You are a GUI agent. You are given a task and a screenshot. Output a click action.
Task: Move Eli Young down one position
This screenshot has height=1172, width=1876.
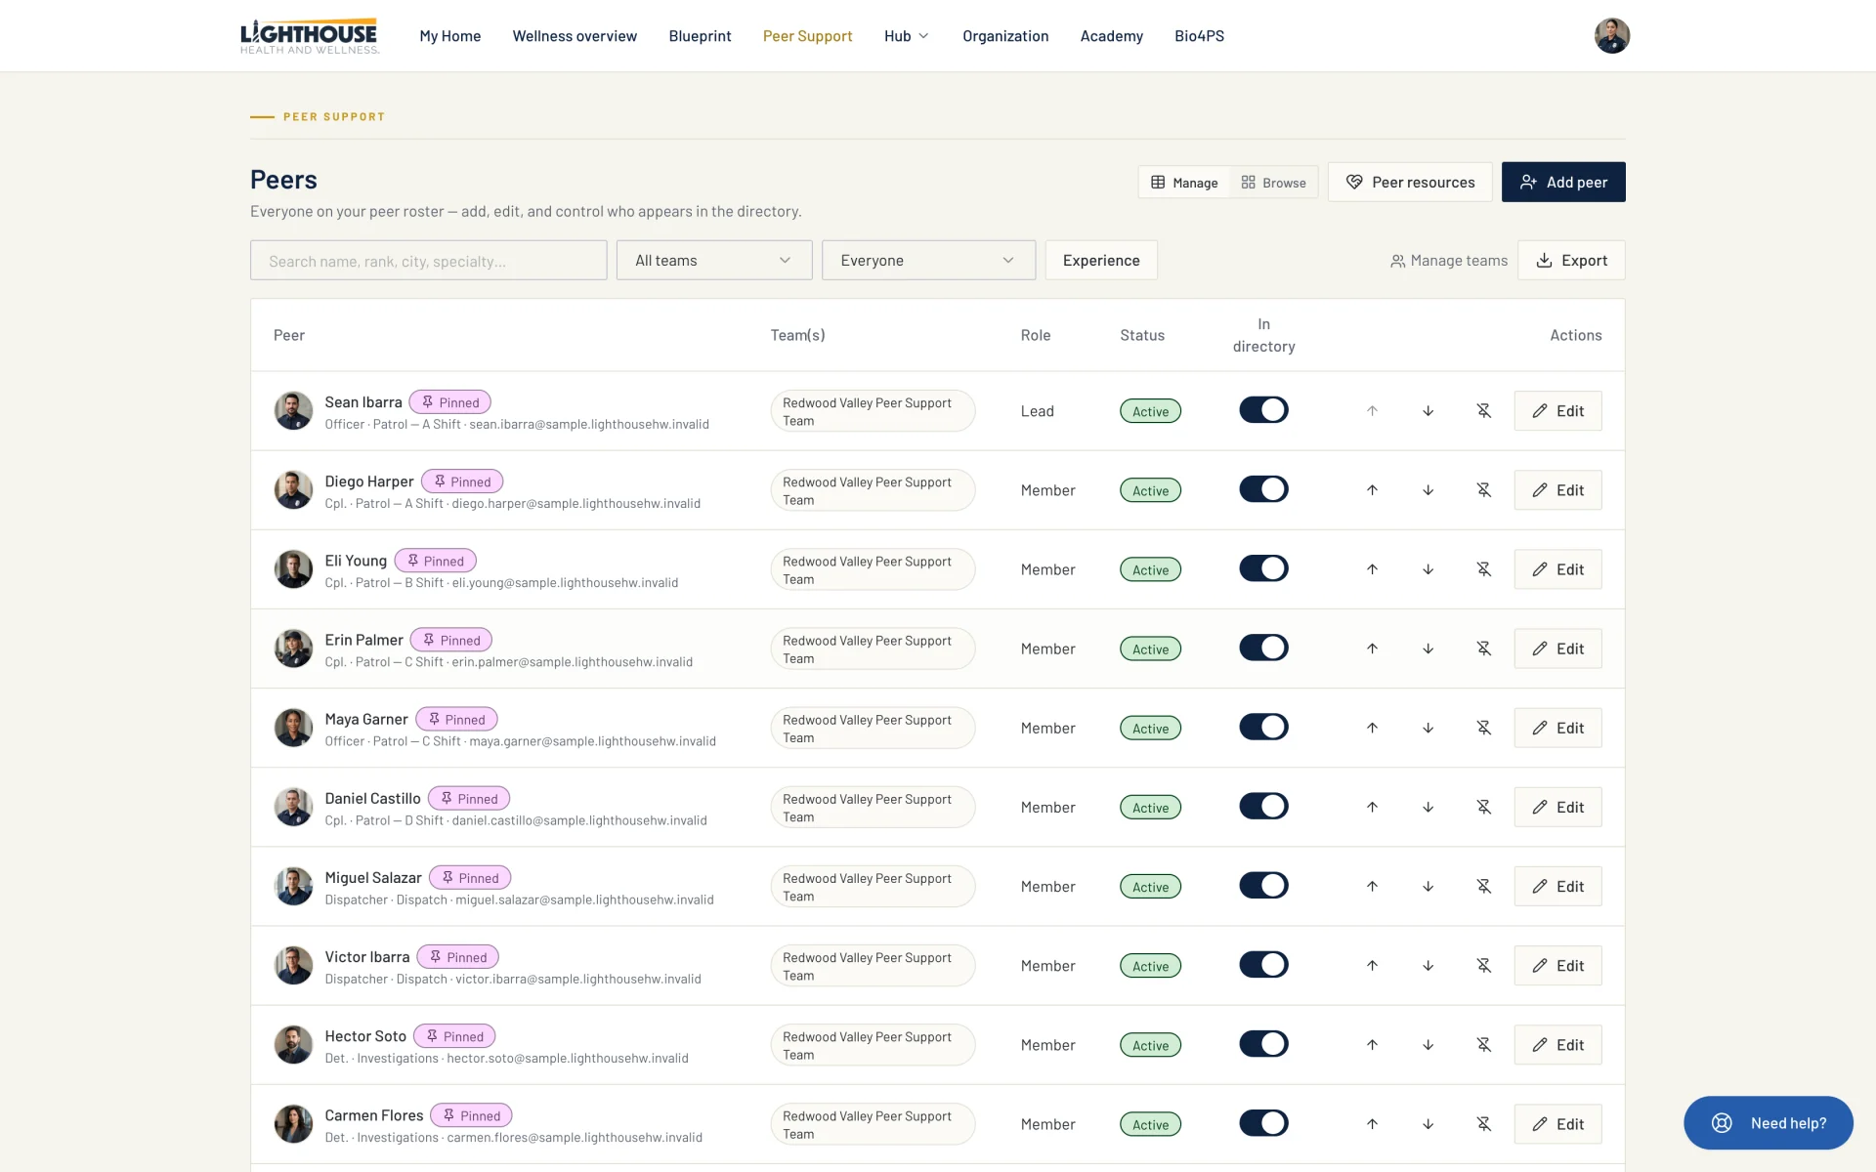(x=1428, y=569)
